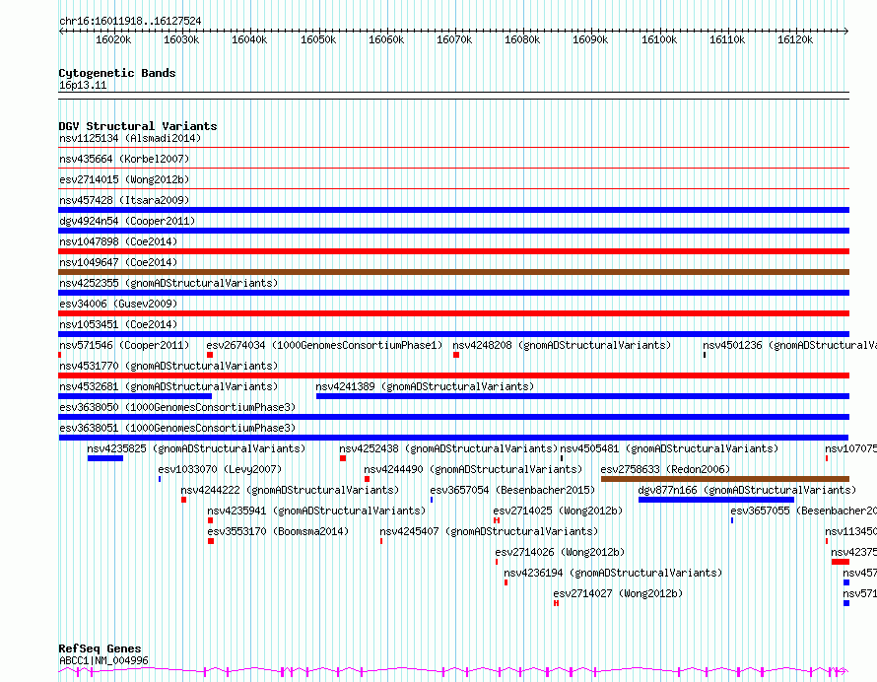Viewport: 877px width, 682px height.
Task: Click the blue bar of nsv4241389
Action: click(x=582, y=396)
